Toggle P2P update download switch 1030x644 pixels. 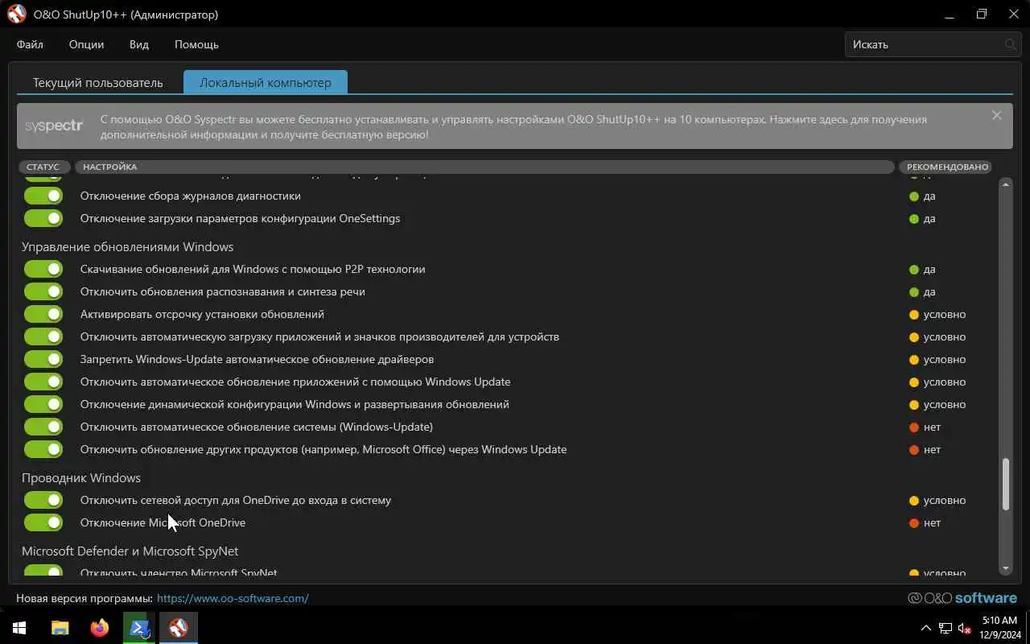coord(43,269)
